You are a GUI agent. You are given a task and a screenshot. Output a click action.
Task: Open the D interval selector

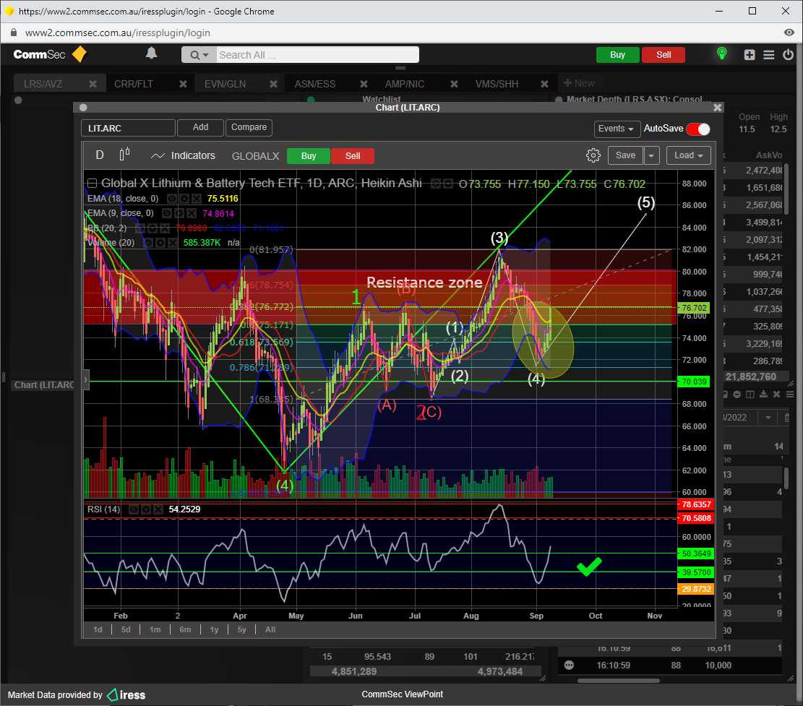click(x=100, y=155)
